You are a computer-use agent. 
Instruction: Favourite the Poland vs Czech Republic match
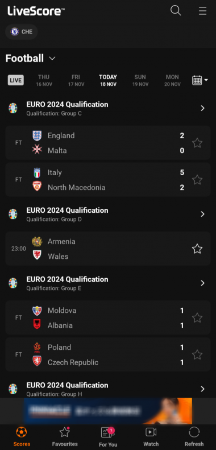click(x=197, y=355)
